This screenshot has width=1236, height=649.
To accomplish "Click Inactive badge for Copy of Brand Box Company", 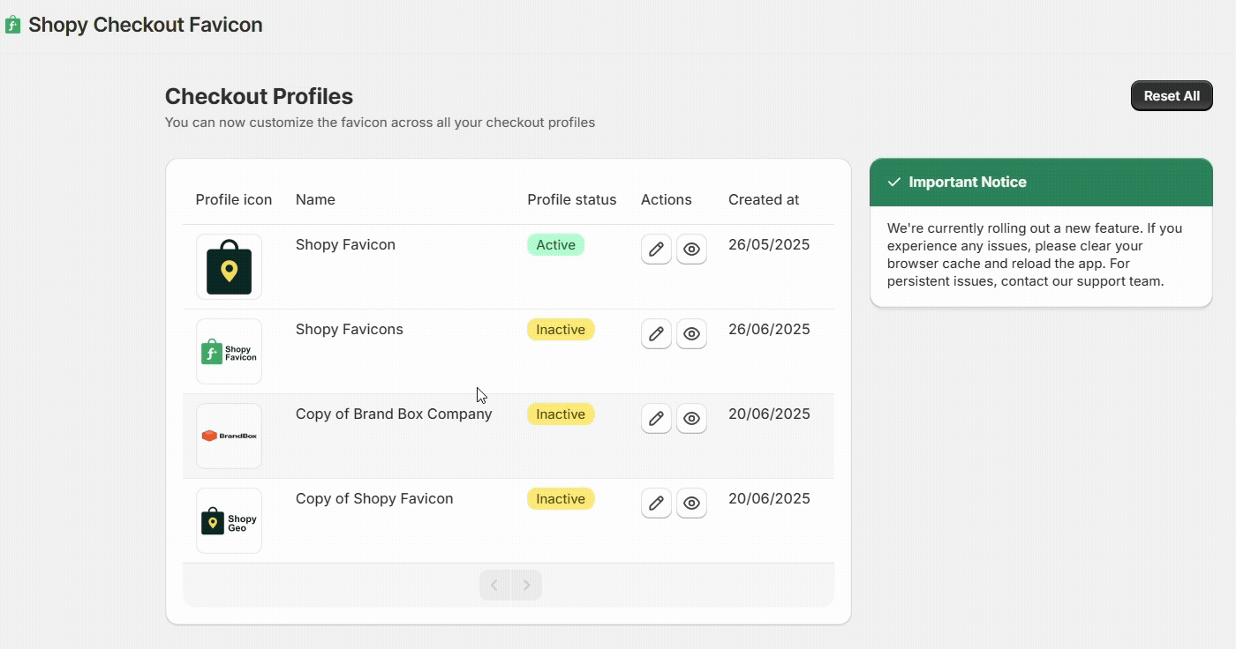I will tap(561, 414).
